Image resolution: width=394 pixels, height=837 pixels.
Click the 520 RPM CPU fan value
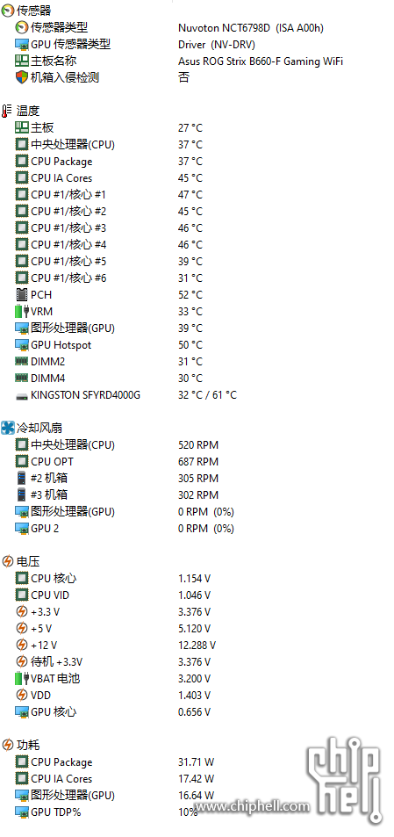[197, 445]
